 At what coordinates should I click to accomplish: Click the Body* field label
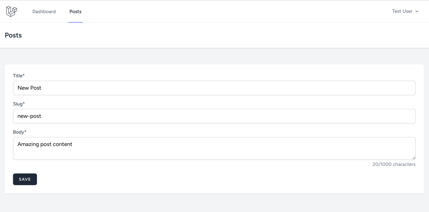19,132
